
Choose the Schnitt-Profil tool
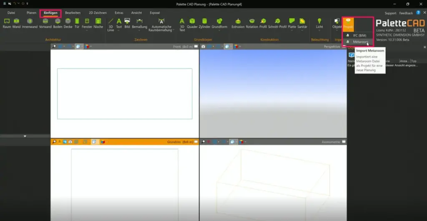[x=277, y=23]
